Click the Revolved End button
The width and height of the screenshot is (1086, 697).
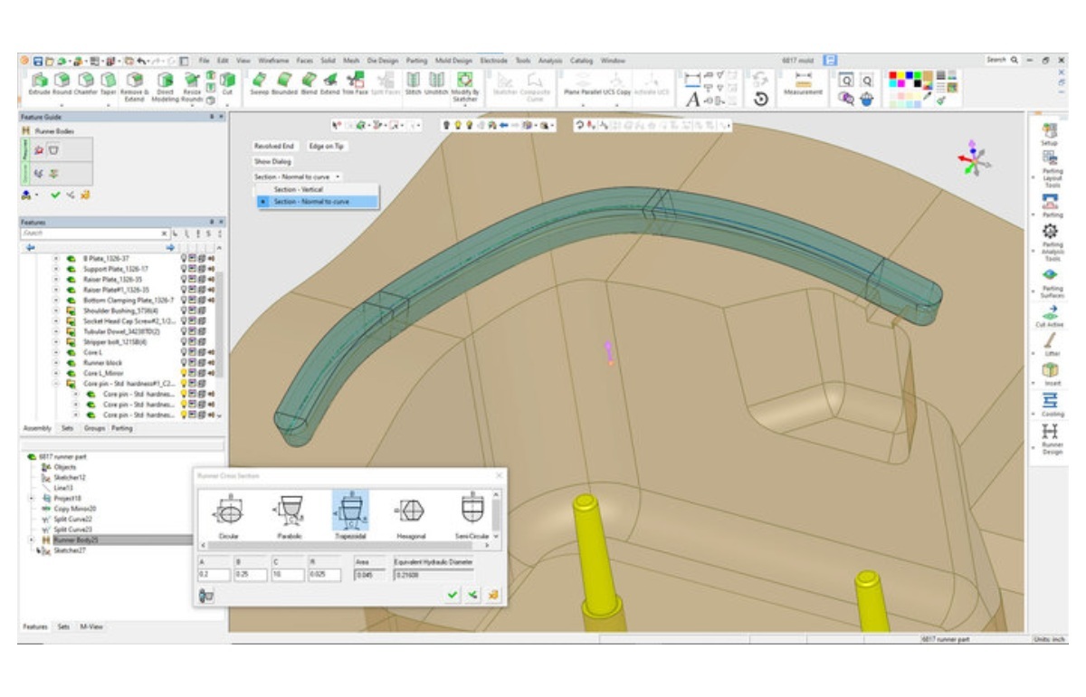pos(275,146)
